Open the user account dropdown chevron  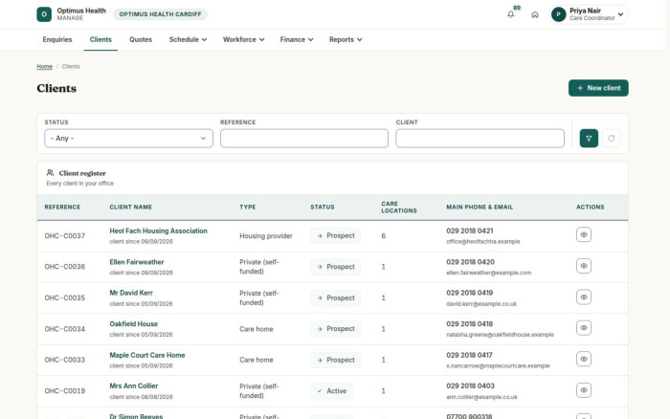(x=620, y=14)
